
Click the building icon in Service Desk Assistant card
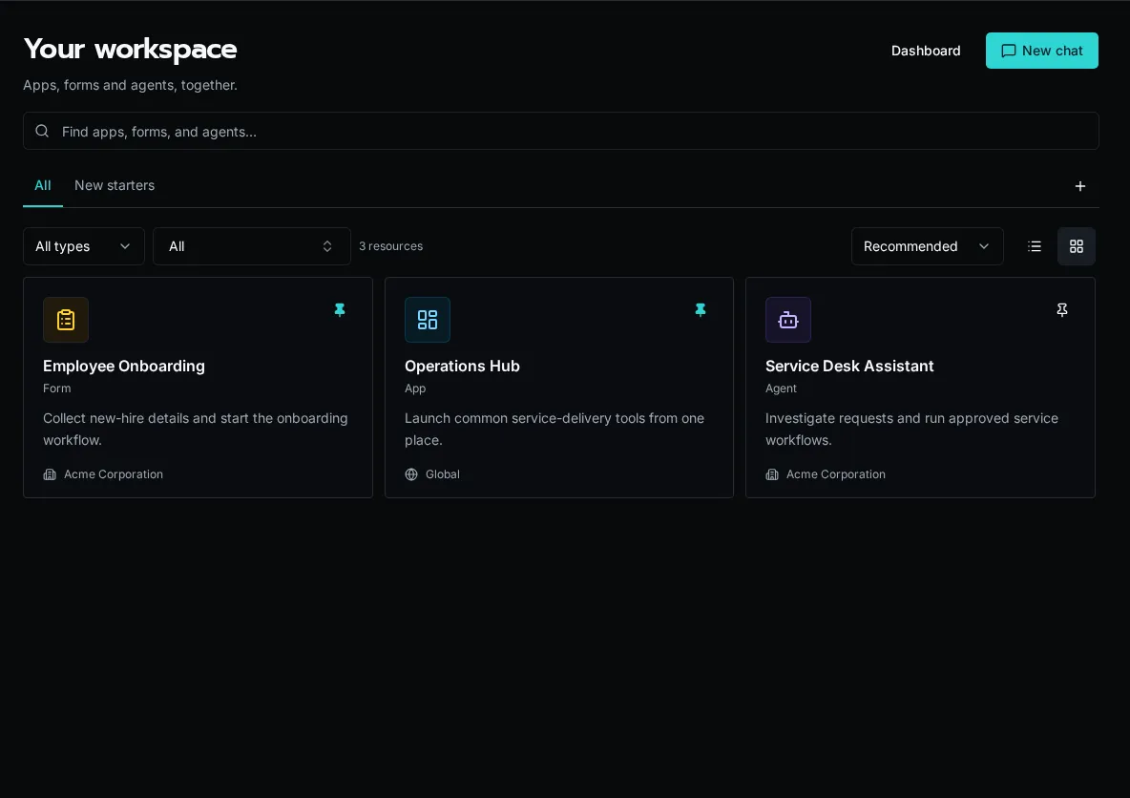point(772,474)
